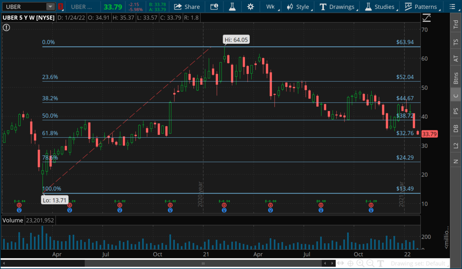462x269 pixels.
Task: Click the price axis scale icon
Action: click(427, 18)
